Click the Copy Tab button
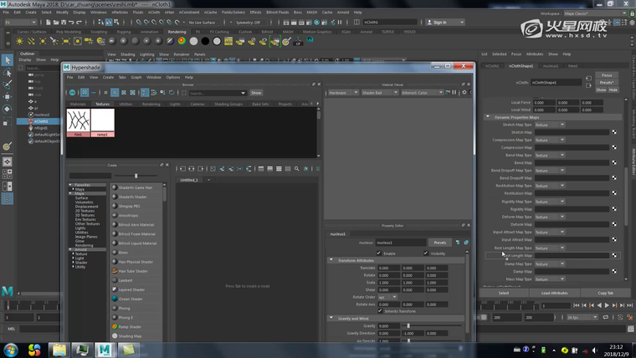This screenshot has height=358, width=636. (x=605, y=293)
